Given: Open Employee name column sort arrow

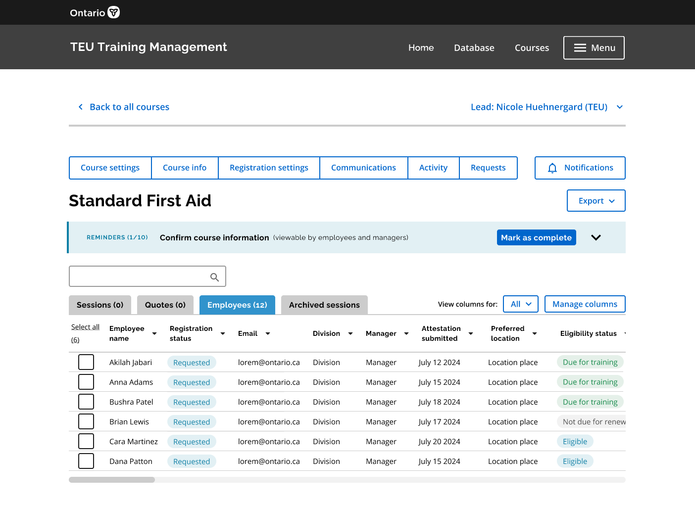Looking at the screenshot, I should point(154,334).
